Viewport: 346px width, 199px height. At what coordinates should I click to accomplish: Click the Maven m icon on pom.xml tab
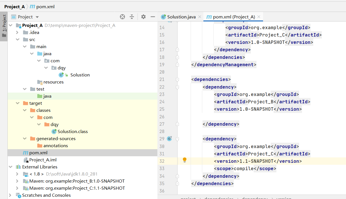point(209,17)
